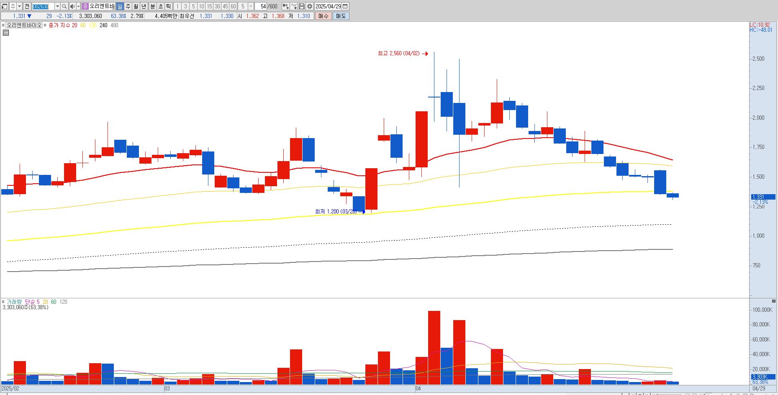This screenshot has width=778, height=395.
Task: Click the window layout icon at top-left
Action: coord(4,6)
